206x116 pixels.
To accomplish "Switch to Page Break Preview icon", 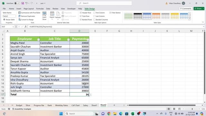I will tap(180, 109).
